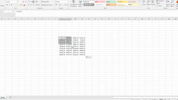The width and height of the screenshot is (178, 100).
Task: Click the Merge & Center button
Action: click(47, 5)
